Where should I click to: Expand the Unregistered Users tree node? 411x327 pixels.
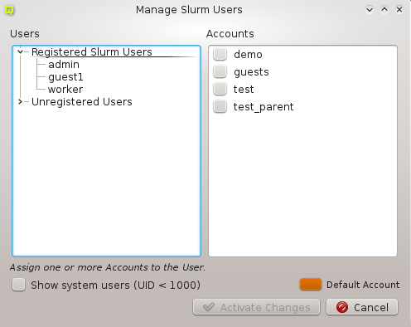click(x=20, y=102)
